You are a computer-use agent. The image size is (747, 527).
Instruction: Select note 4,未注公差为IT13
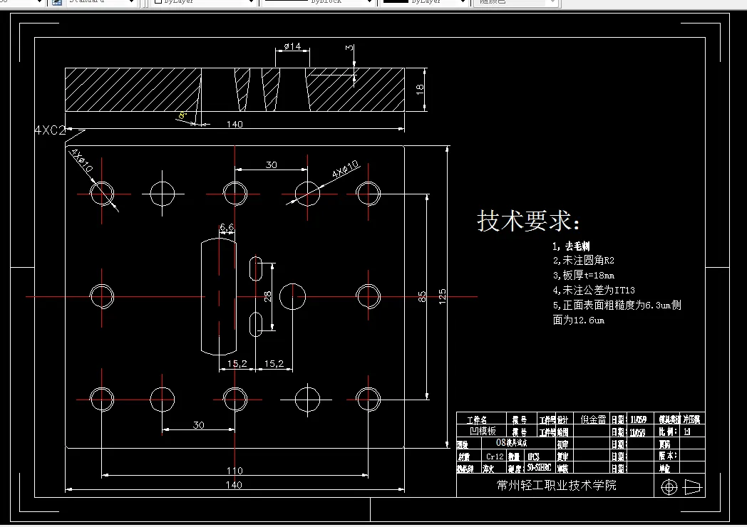point(594,290)
